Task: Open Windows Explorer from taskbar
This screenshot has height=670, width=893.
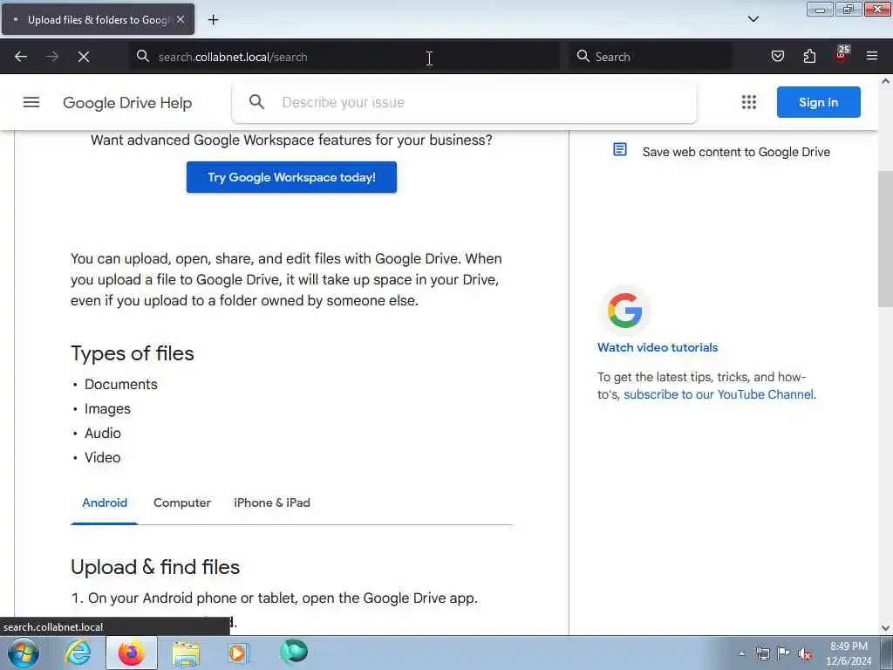Action: [186, 653]
